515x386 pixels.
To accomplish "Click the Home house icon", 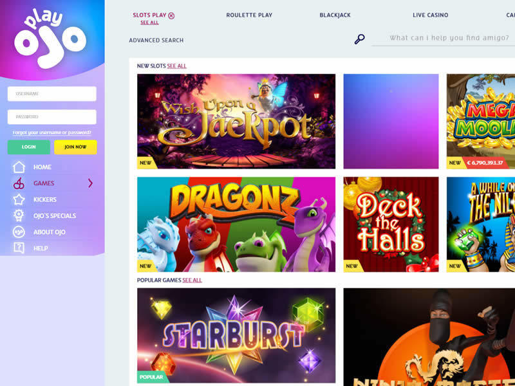I will [19, 167].
